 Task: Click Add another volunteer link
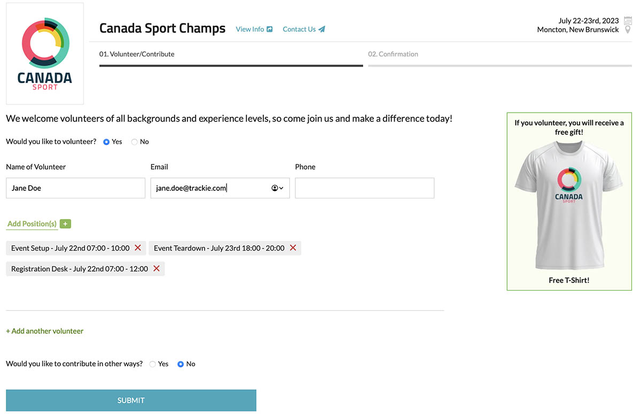[x=45, y=331]
